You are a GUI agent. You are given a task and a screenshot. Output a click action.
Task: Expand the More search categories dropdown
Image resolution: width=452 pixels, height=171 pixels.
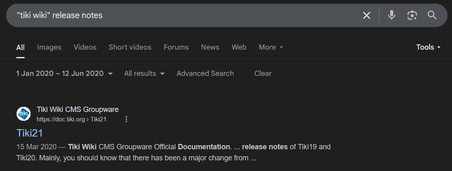tap(271, 47)
